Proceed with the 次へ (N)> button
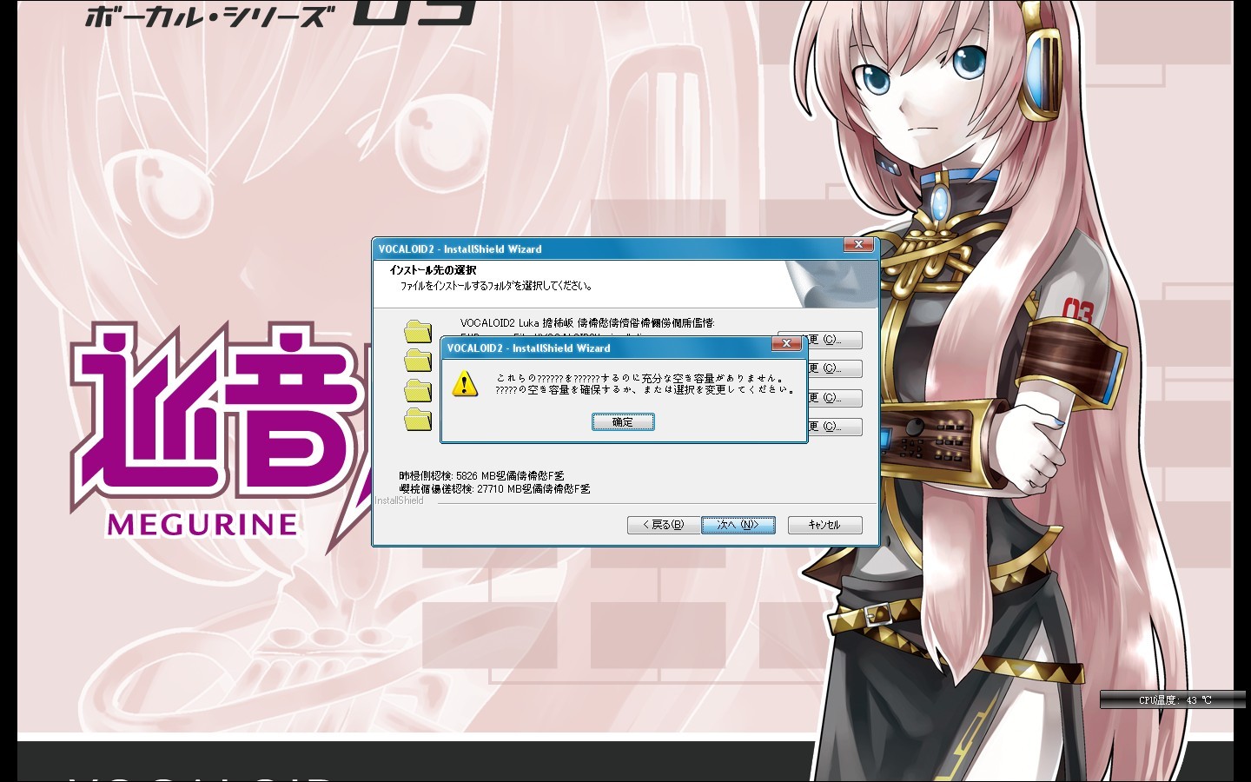The width and height of the screenshot is (1251, 782). click(738, 525)
